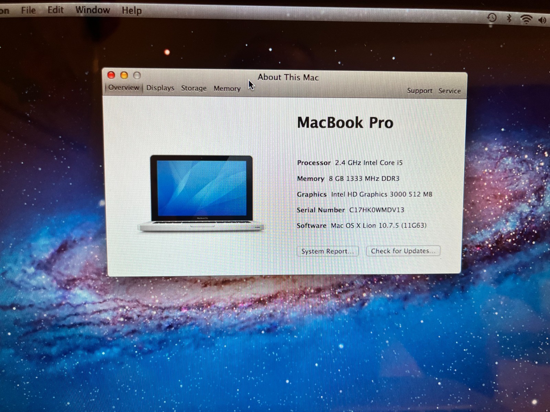Select the Overview tab
This screenshot has height=412, width=550.
124,88
